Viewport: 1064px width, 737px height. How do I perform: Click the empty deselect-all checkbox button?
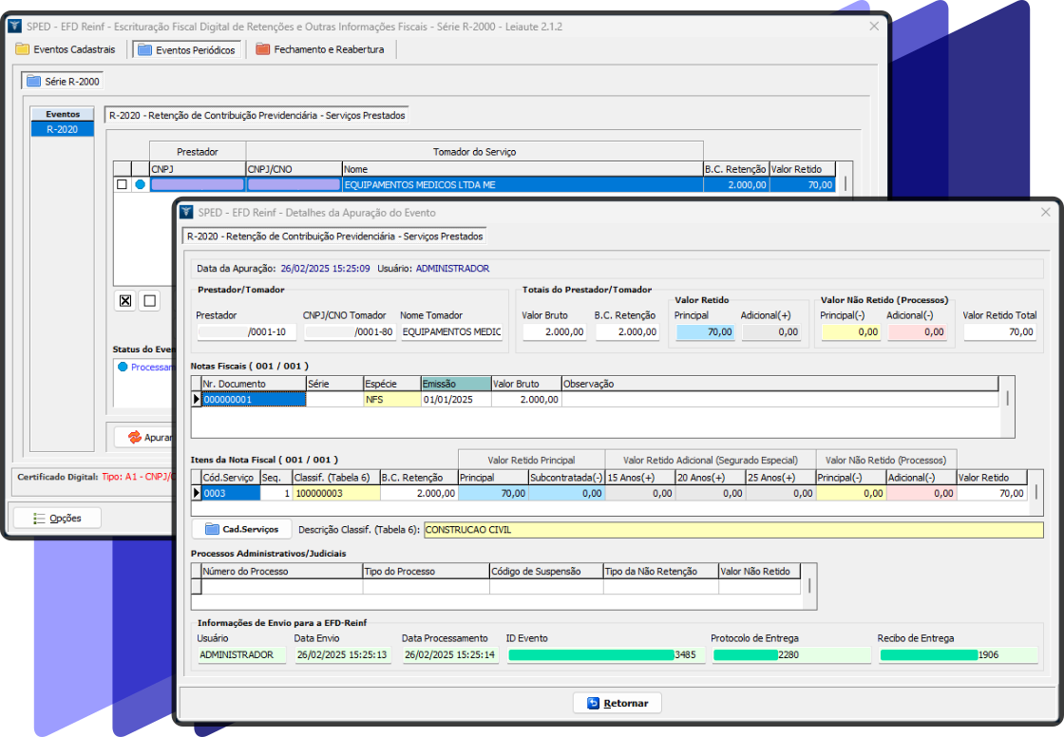click(148, 301)
